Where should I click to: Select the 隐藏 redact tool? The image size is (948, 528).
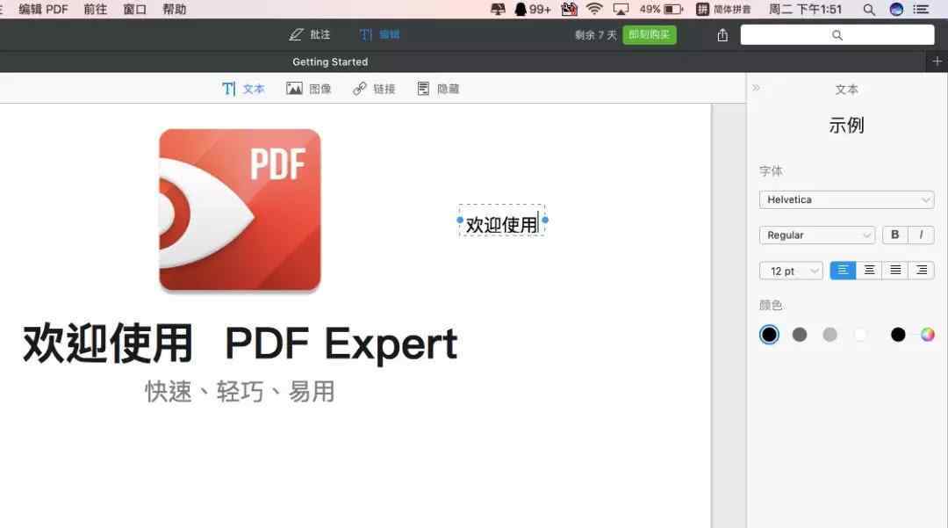(x=438, y=89)
